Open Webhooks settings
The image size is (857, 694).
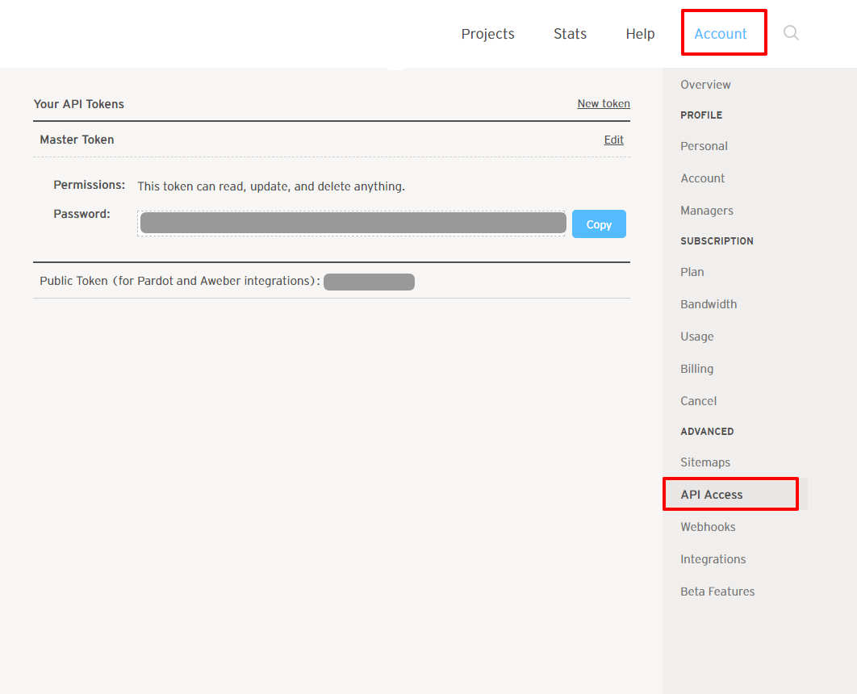708,527
